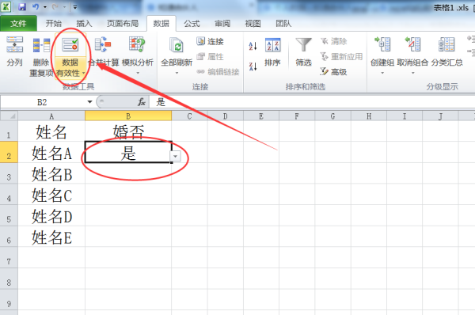Image resolution: width=475 pixels, height=315 pixels.
Task: Click the select-all corner of the sheet
Action: (x=9, y=116)
